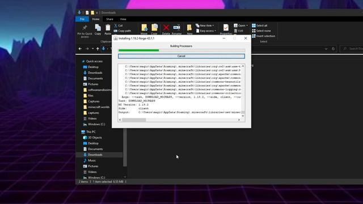Open Desktop under Quick access
The image size is (363, 204).
(x=93, y=67)
